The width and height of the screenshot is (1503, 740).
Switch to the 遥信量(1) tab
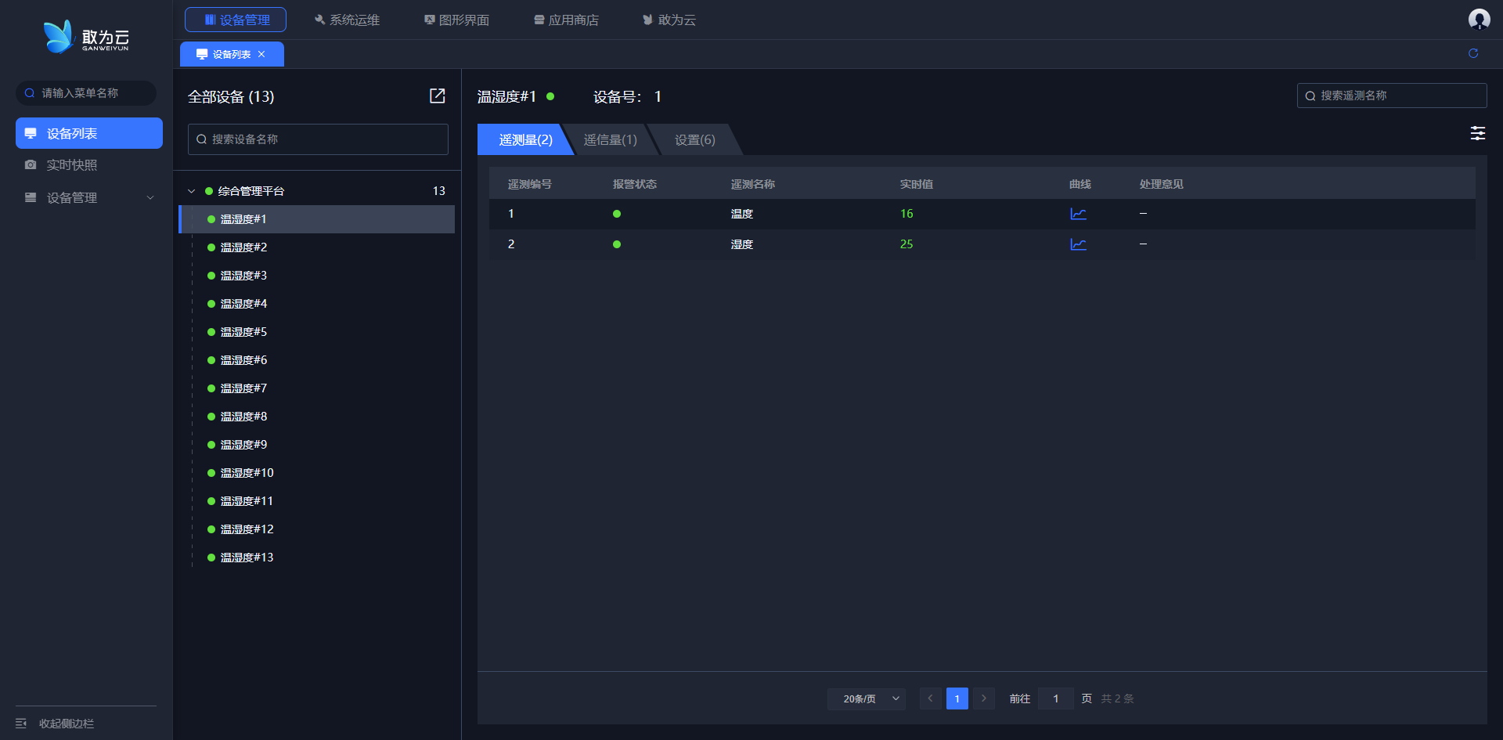(x=610, y=140)
